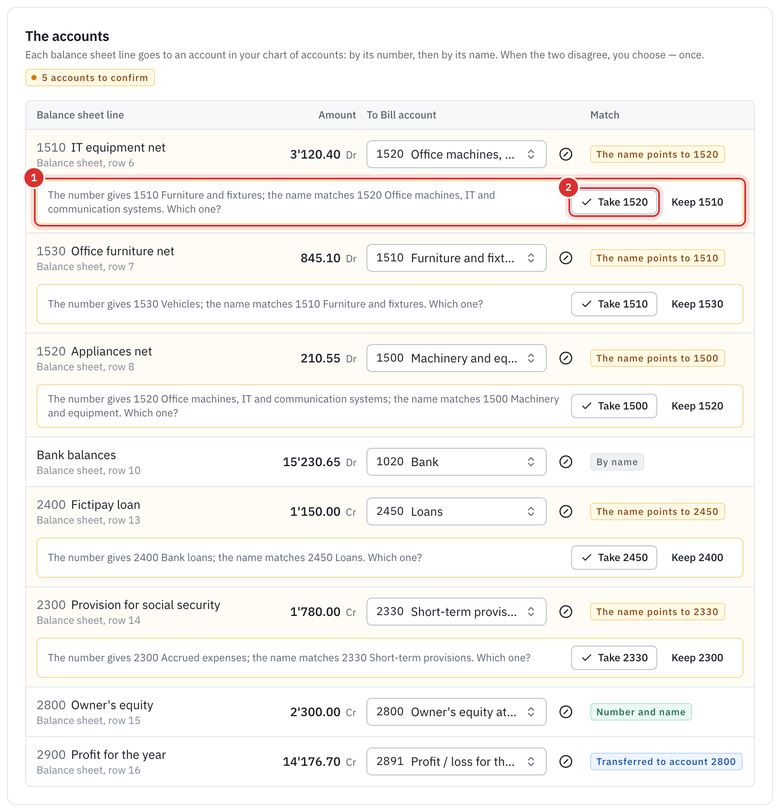Screen dimensions: 780x812
Task: Choose Keep 1520 for Appliances net
Action: pos(697,406)
